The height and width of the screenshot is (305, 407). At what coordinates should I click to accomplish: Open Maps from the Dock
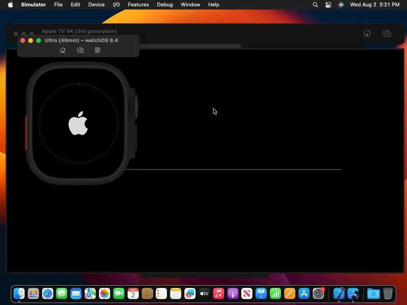[x=90, y=293]
